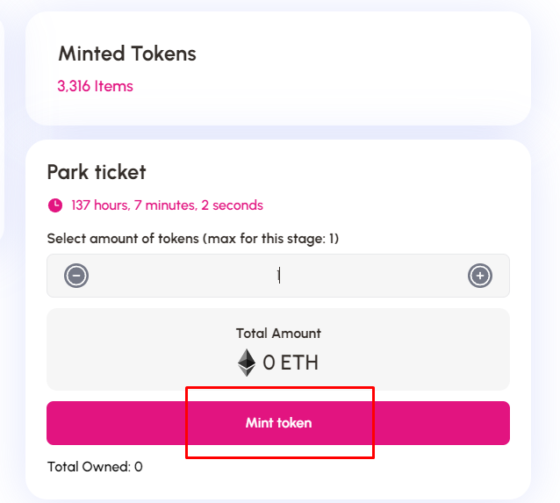
Task: Click the pink clock icon
Action: pyautogui.click(x=55, y=205)
